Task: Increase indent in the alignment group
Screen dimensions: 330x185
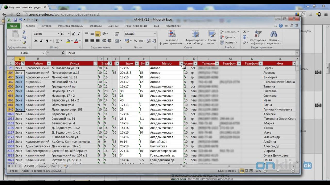Action: coord(109,41)
